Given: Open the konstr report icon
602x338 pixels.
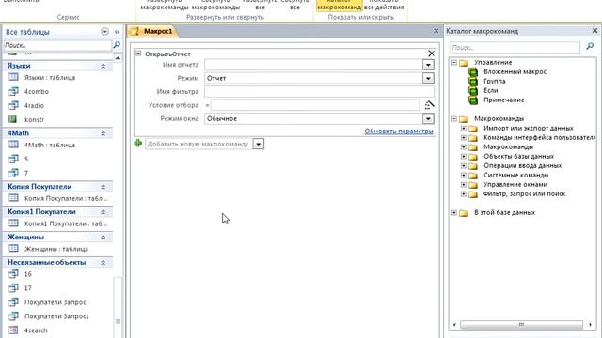Looking at the screenshot, I should [12, 119].
